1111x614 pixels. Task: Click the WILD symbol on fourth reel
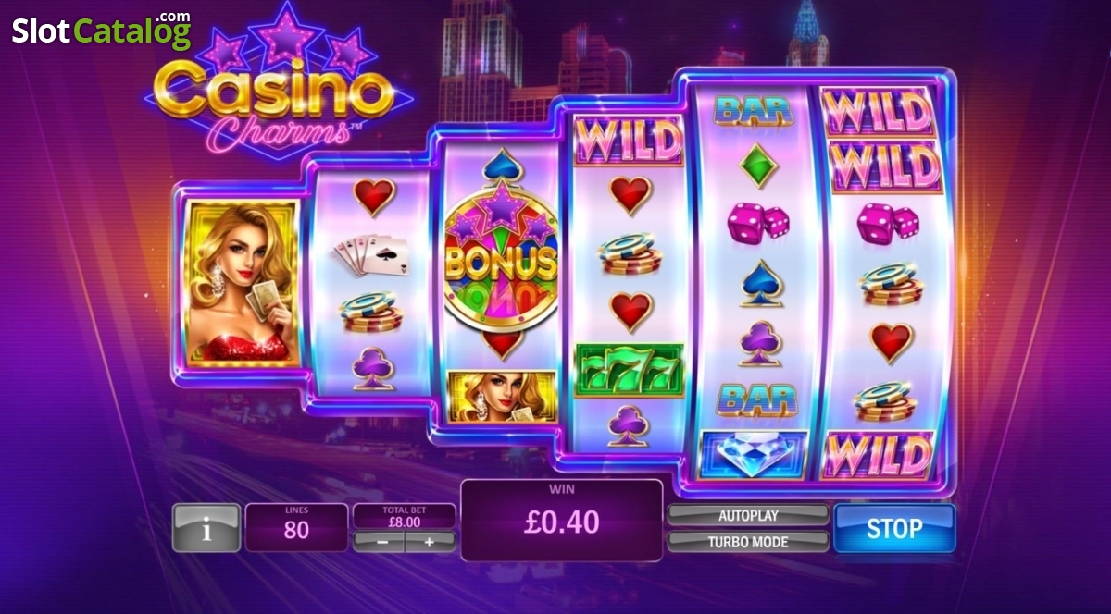click(x=629, y=141)
